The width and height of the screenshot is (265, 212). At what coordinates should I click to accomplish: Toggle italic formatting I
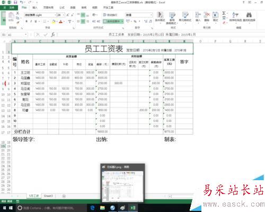point(31,22)
